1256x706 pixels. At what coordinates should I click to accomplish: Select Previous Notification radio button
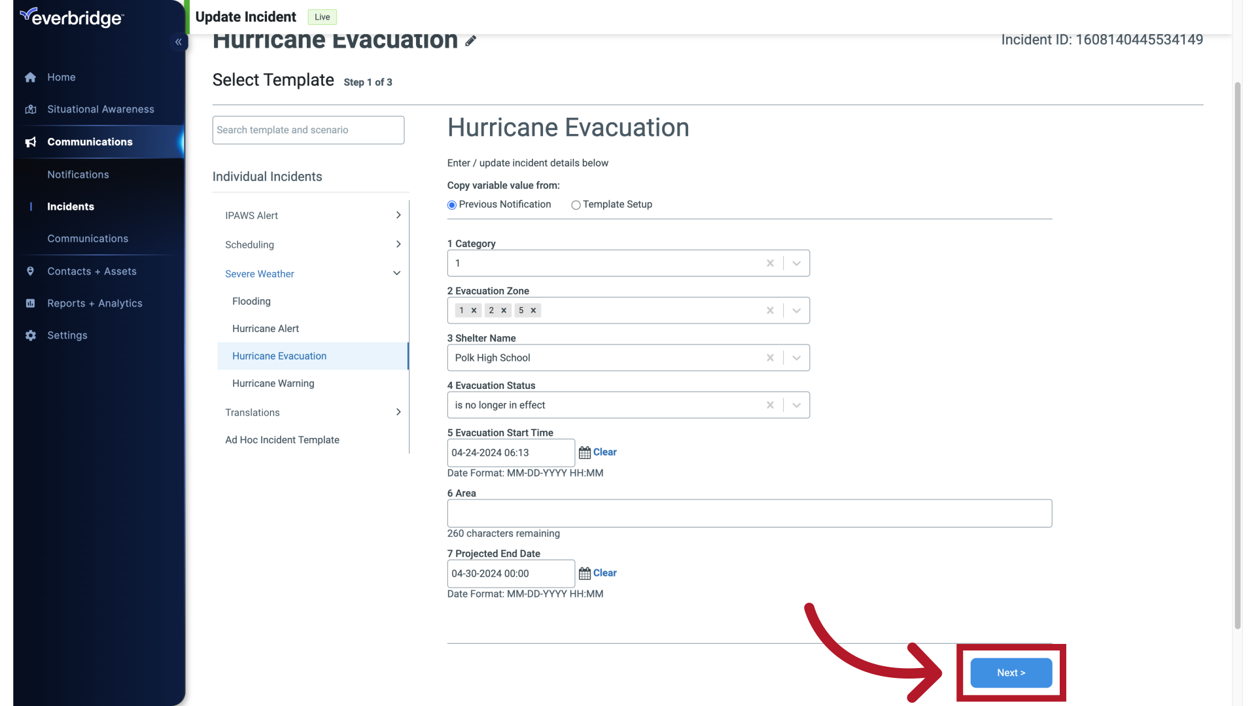click(x=451, y=205)
